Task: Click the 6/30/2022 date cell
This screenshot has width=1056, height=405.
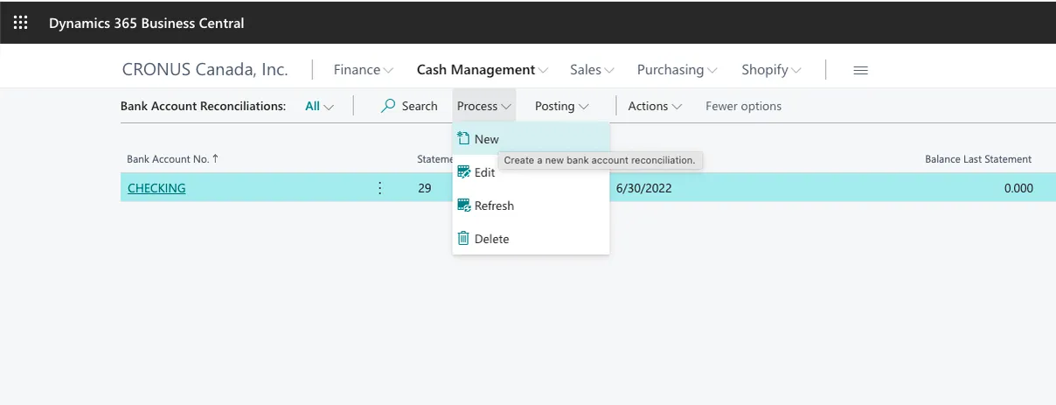Action: click(643, 187)
